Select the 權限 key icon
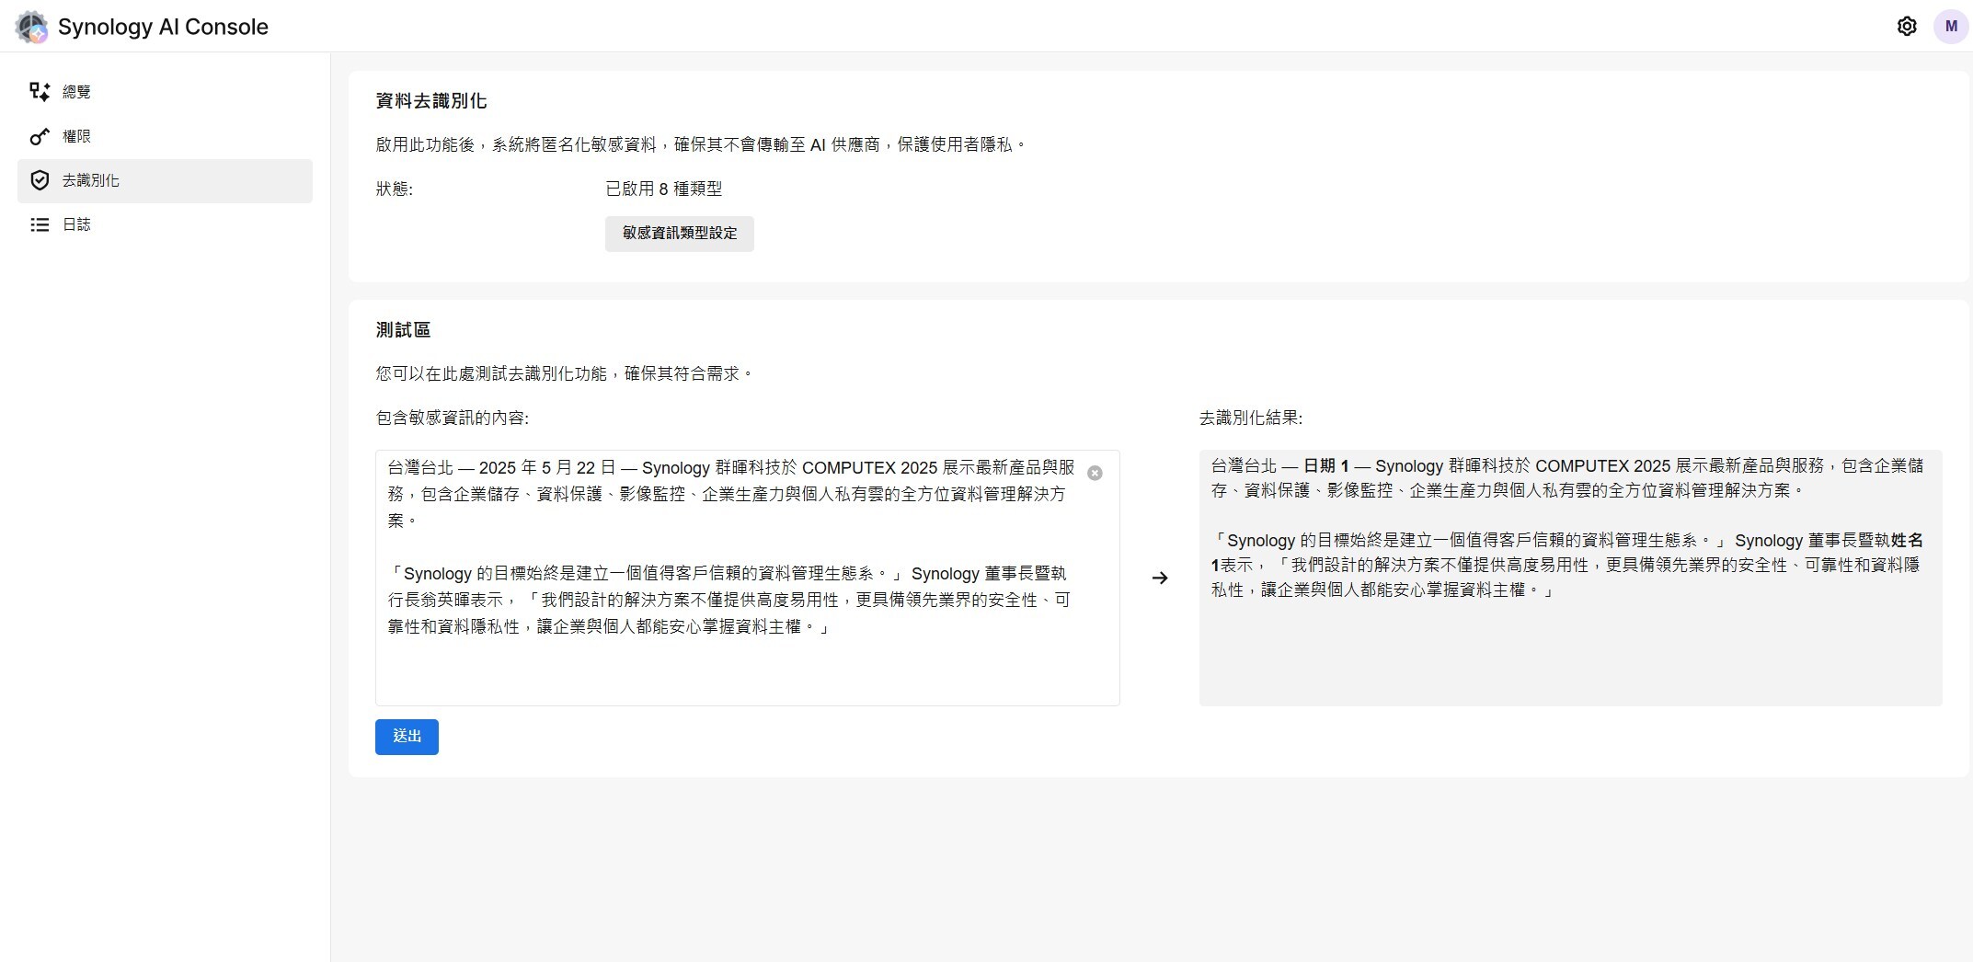This screenshot has width=1973, height=962. pos(39,135)
